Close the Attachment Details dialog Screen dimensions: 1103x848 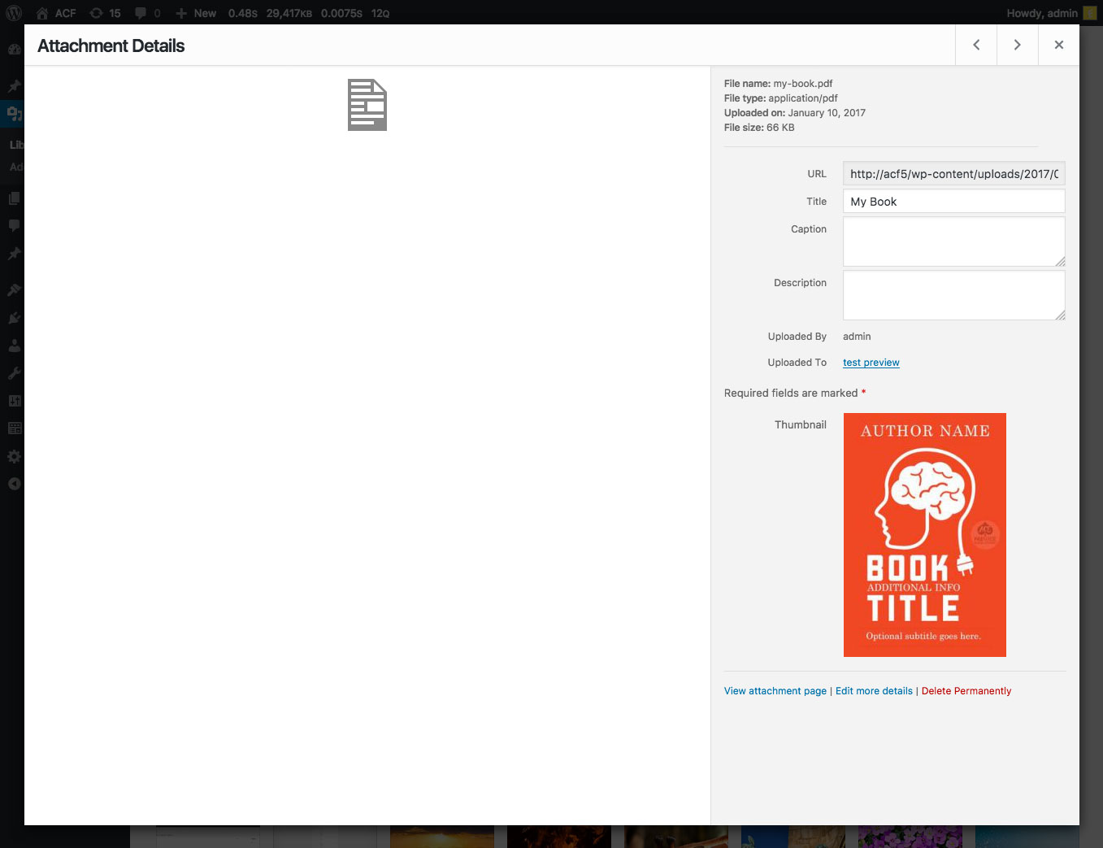[1058, 46]
